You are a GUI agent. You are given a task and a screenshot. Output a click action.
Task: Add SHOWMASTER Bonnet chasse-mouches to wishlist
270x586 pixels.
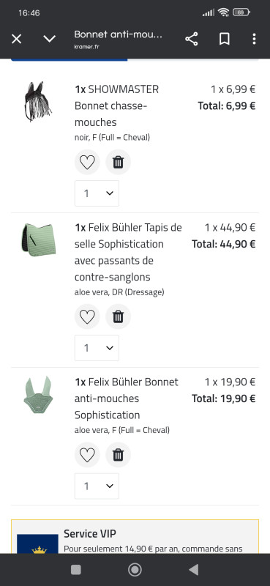(x=87, y=162)
